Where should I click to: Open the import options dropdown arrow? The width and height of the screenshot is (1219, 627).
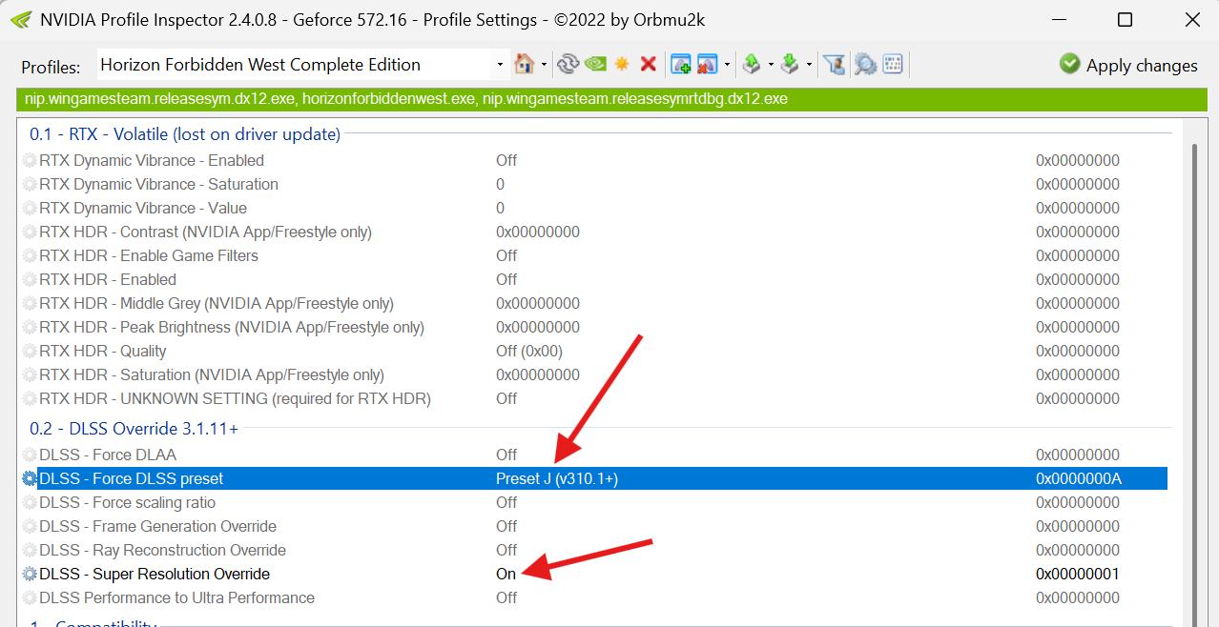(x=809, y=65)
